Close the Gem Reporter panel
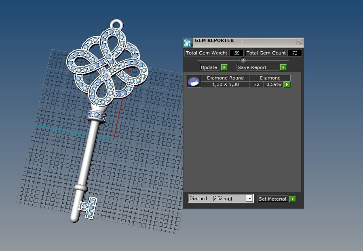The image size is (363, 251). pyautogui.click(x=299, y=42)
